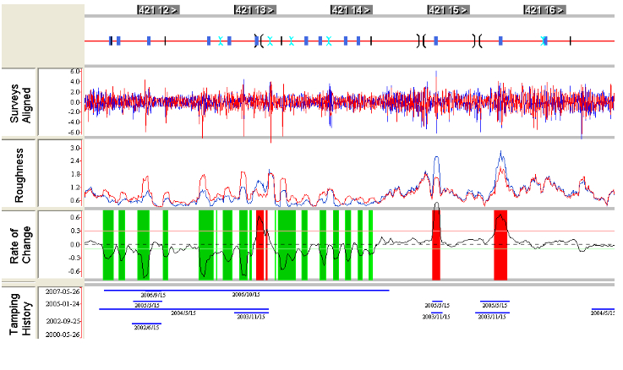Open the Rate of Change panel label
The width and height of the screenshot is (623, 370).
(x=20, y=245)
